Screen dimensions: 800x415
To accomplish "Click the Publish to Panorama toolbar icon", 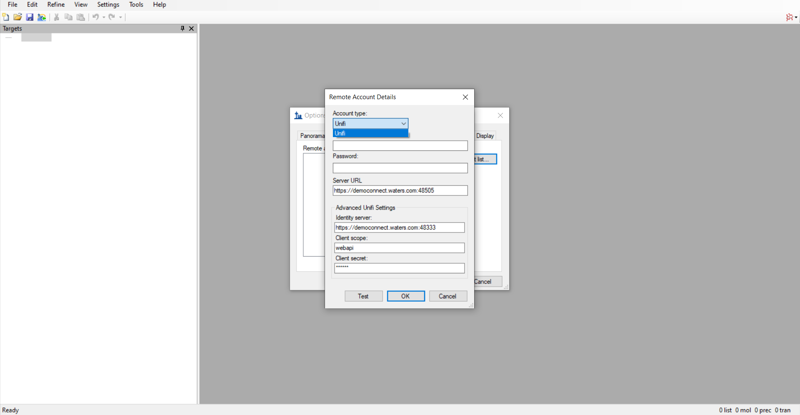I will click(x=42, y=17).
